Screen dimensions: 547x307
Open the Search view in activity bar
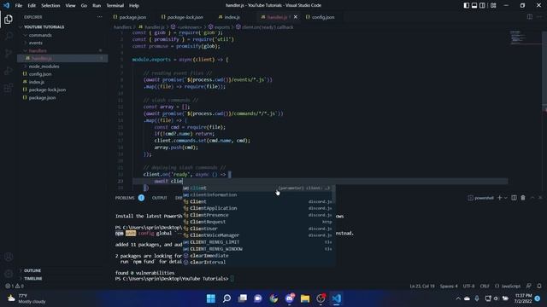pos(9,36)
